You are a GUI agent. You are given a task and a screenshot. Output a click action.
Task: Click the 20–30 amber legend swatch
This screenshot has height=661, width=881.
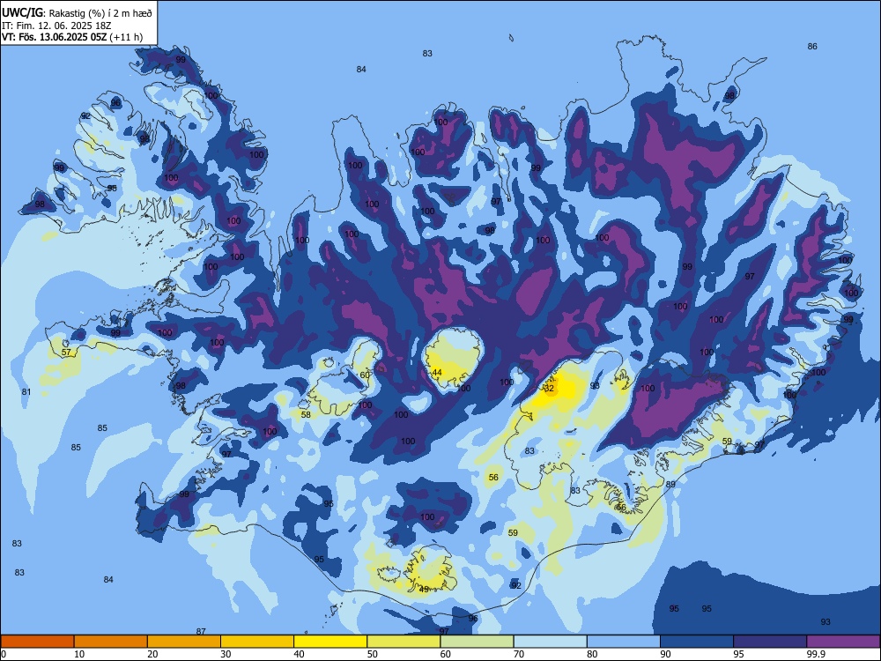(184, 642)
